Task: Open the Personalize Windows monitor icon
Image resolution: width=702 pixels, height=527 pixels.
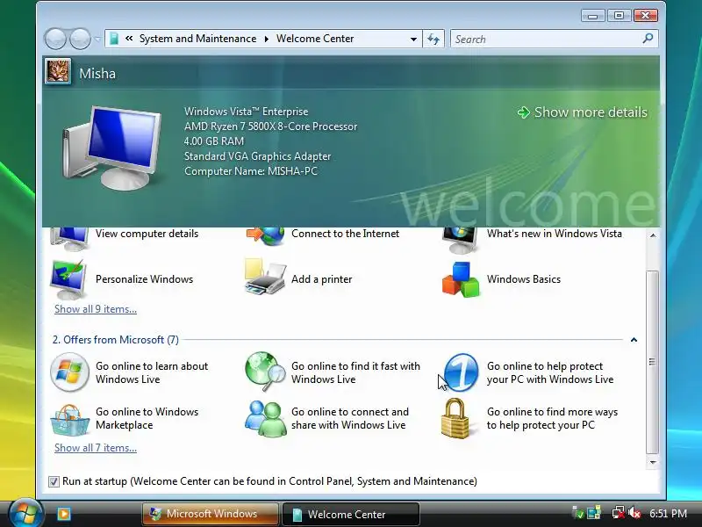Action: [68, 279]
